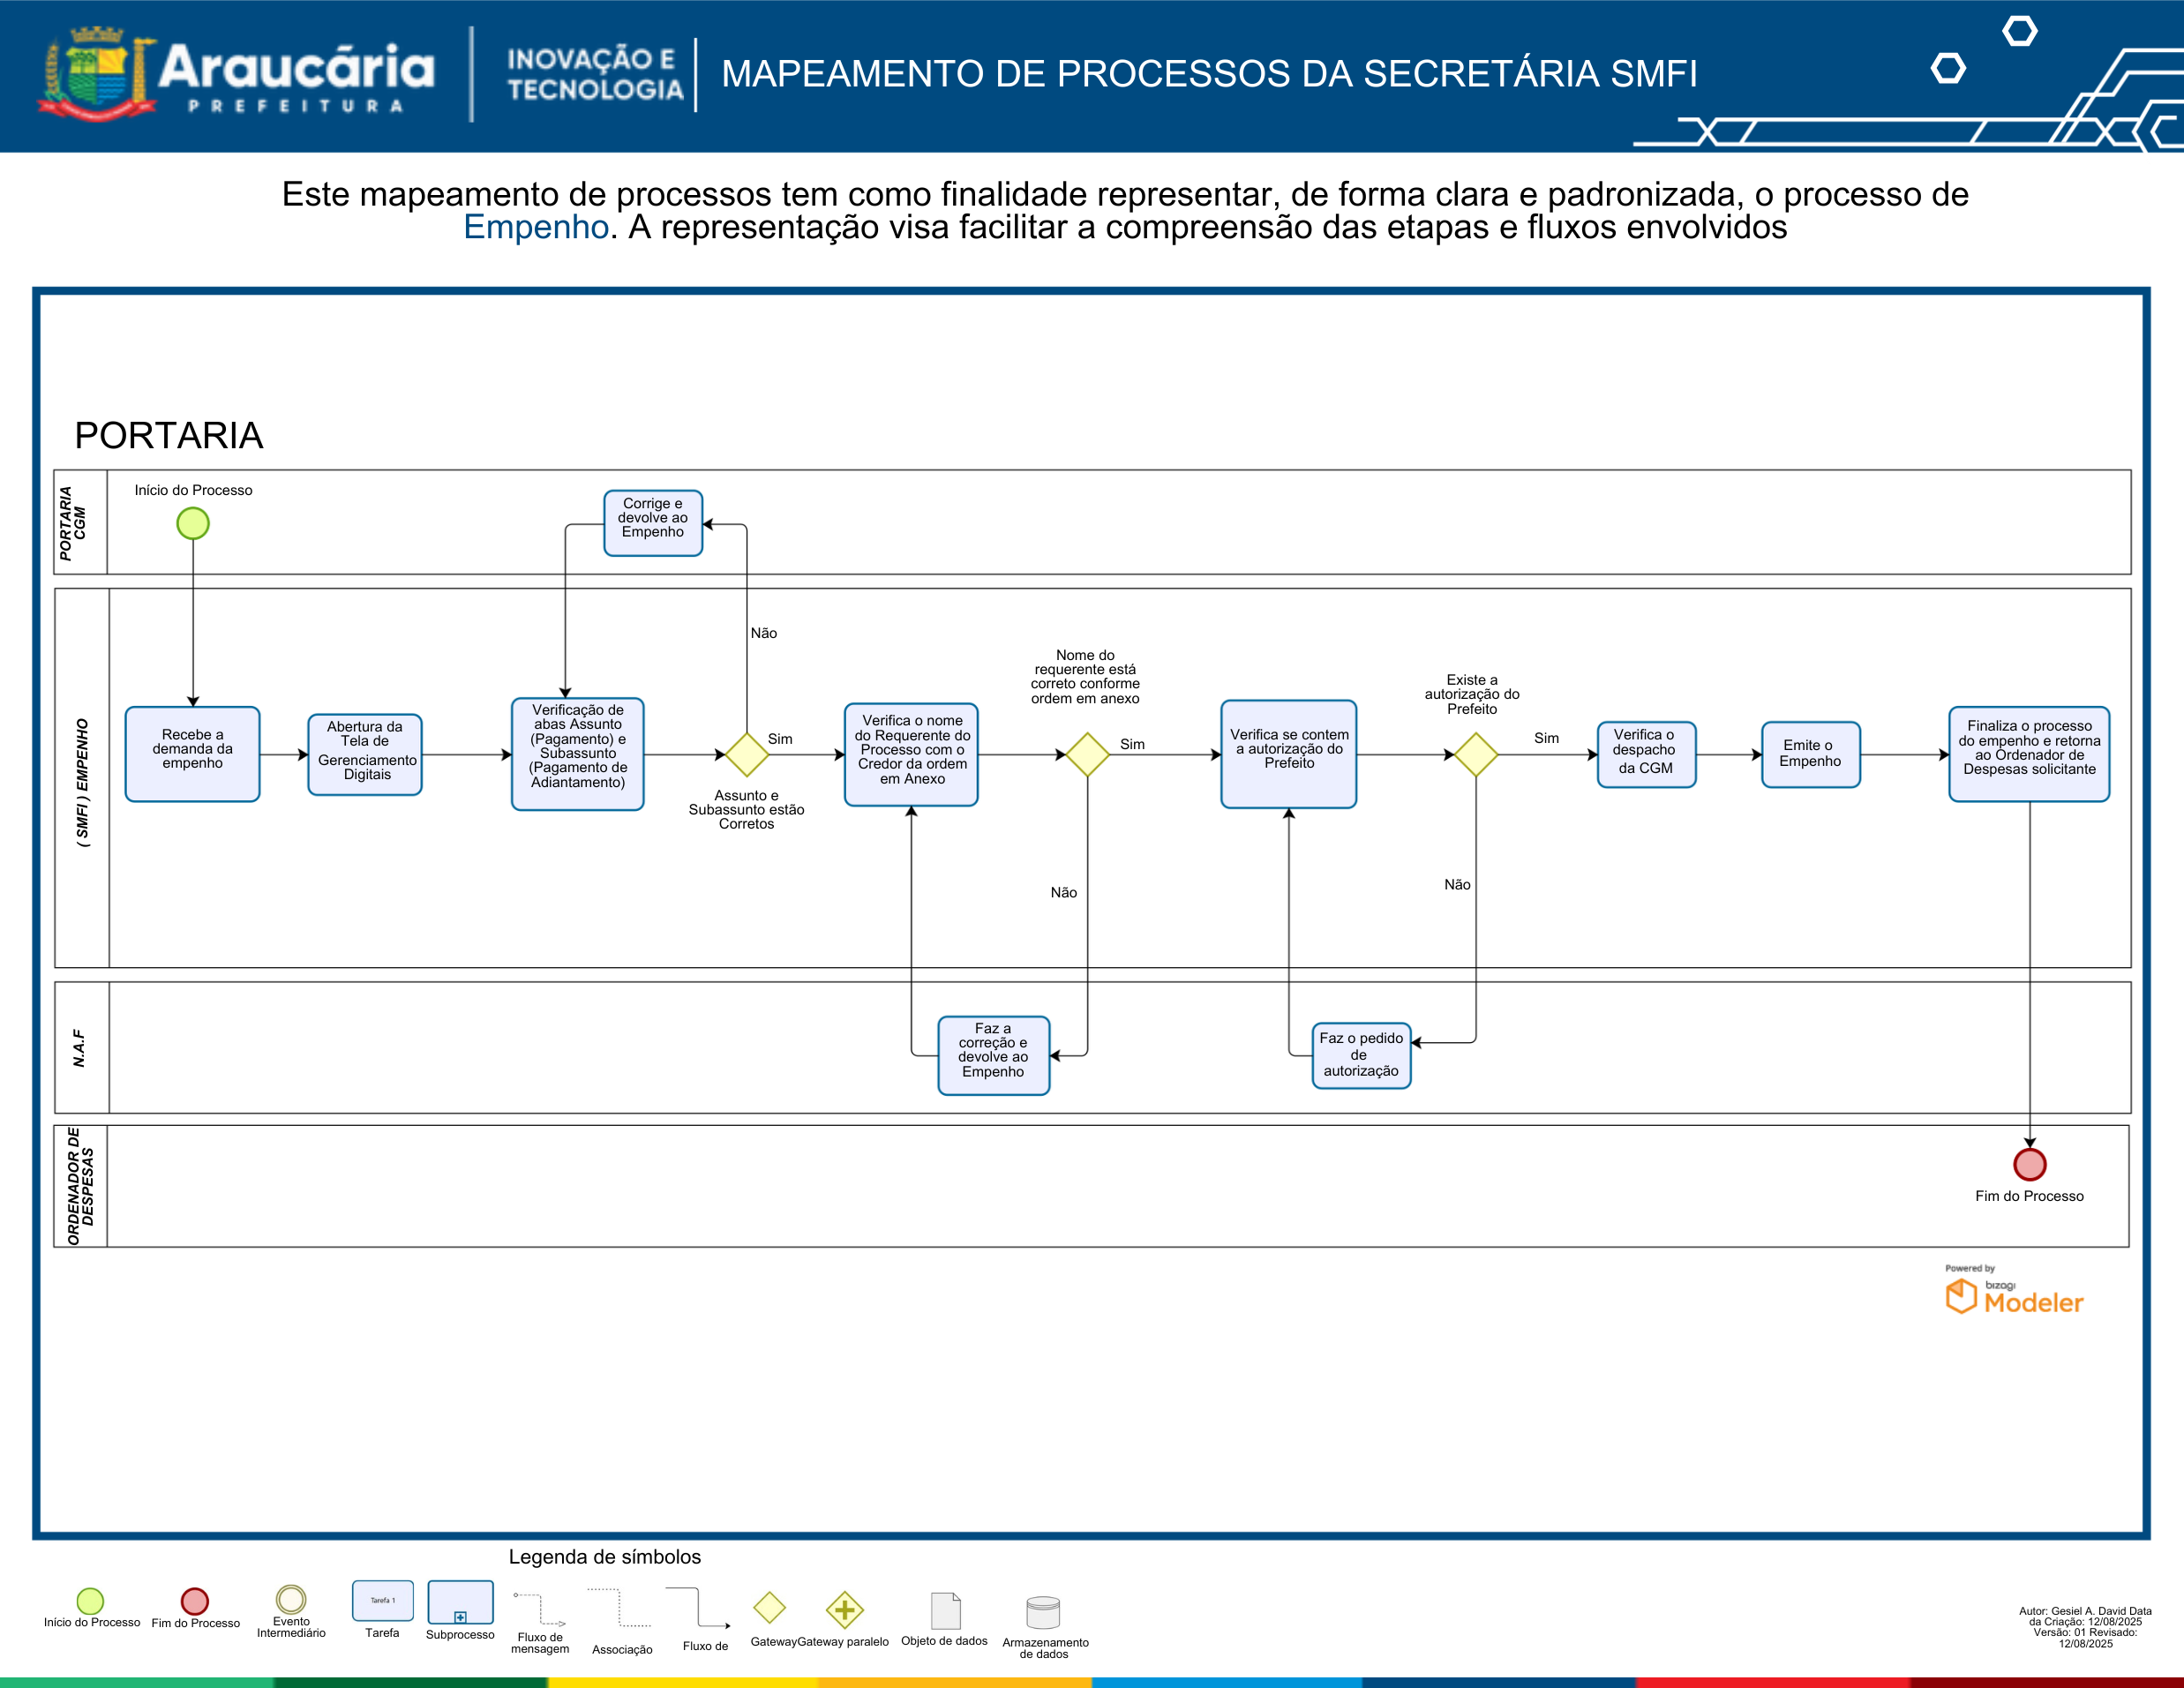Click the legend's Associação dotted line icon

click(x=620, y=1607)
